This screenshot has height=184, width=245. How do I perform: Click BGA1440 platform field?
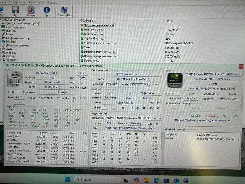pos(62,93)
